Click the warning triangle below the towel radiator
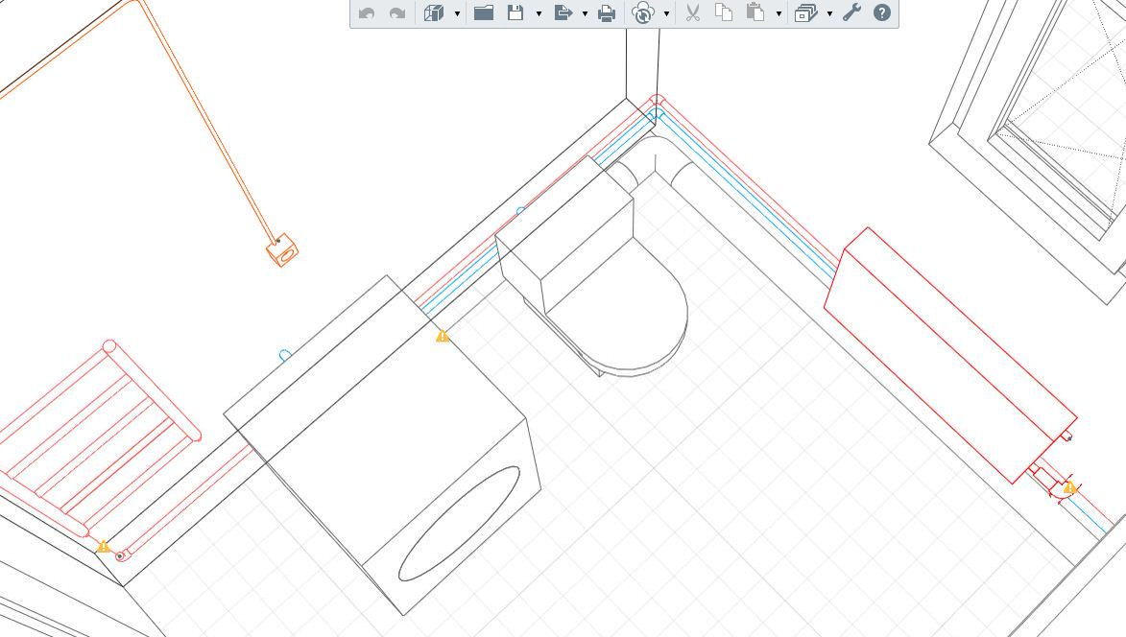The height and width of the screenshot is (637, 1126). pyautogui.click(x=104, y=547)
